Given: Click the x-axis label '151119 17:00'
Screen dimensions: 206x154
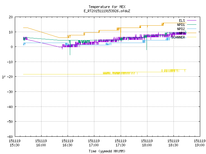Looking at the screenshot, I should pos(94,143).
